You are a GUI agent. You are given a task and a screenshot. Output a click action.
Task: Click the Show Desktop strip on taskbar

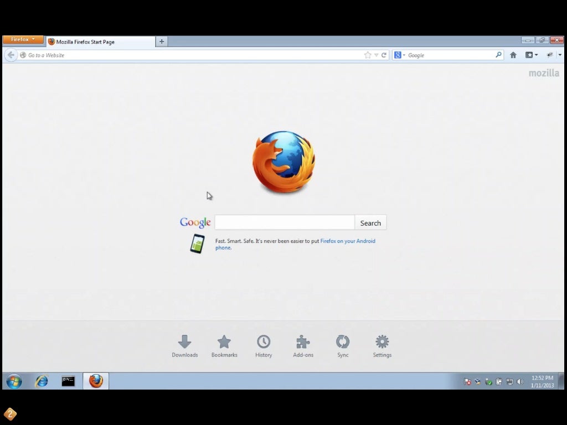561,381
